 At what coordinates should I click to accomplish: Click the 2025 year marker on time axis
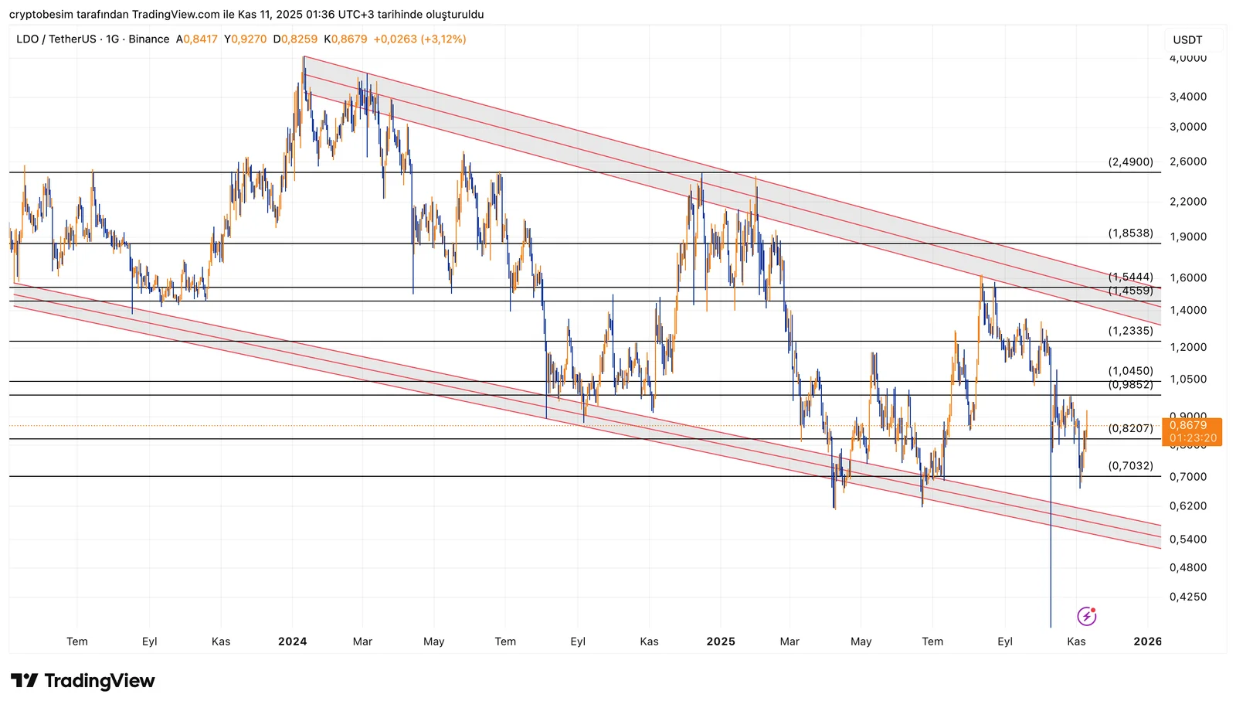click(x=720, y=642)
